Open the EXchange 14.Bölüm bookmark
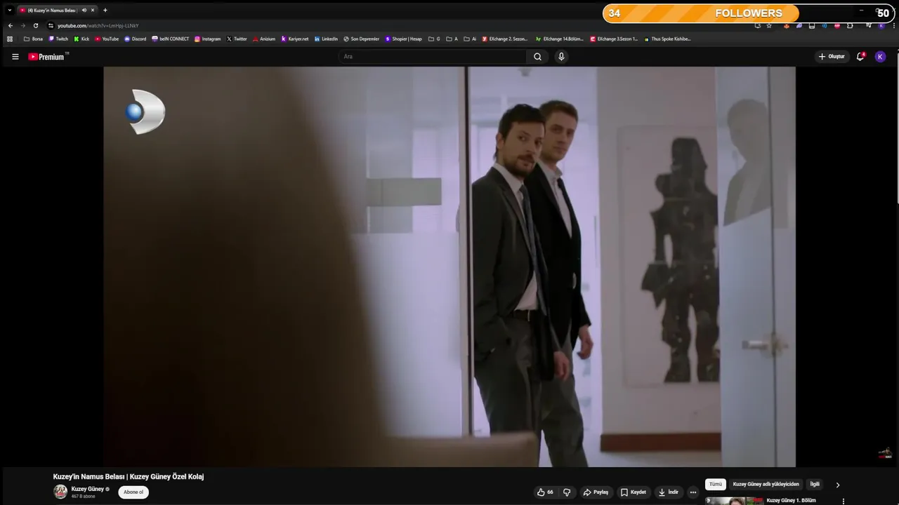This screenshot has width=899, height=505. (560, 39)
